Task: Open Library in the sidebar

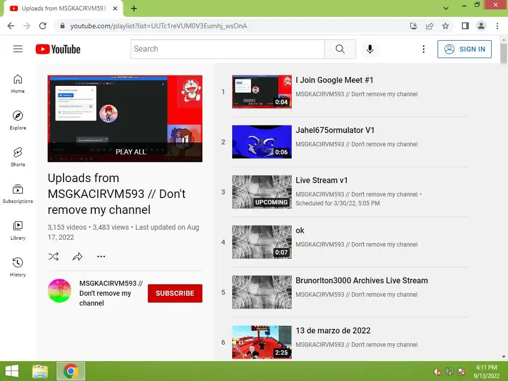Action: coord(18,230)
